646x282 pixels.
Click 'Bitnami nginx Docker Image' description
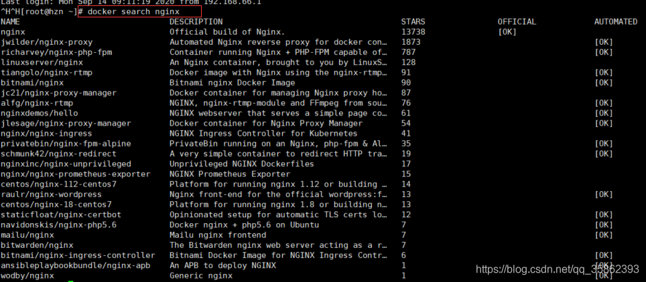[233, 83]
